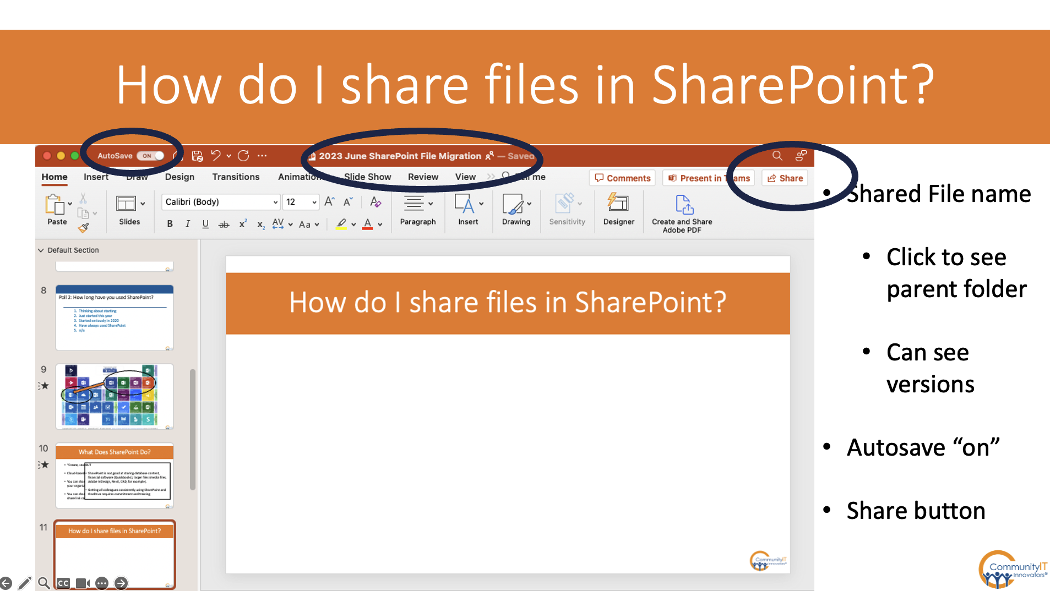
Task: Open the Calibri font dropdown
Action: pyautogui.click(x=275, y=202)
